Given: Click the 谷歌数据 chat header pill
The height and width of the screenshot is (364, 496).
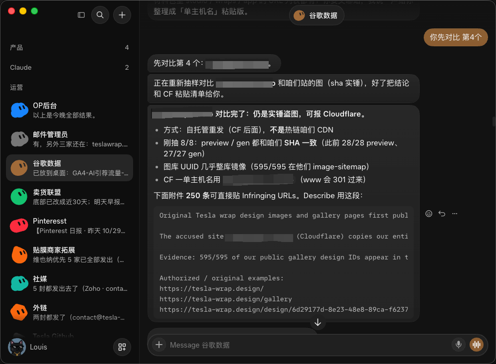Looking at the screenshot, I should point(317,15).
